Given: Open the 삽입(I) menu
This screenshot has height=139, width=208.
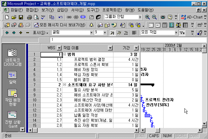Looking at the screenshot, I should [x=62, y=10].
